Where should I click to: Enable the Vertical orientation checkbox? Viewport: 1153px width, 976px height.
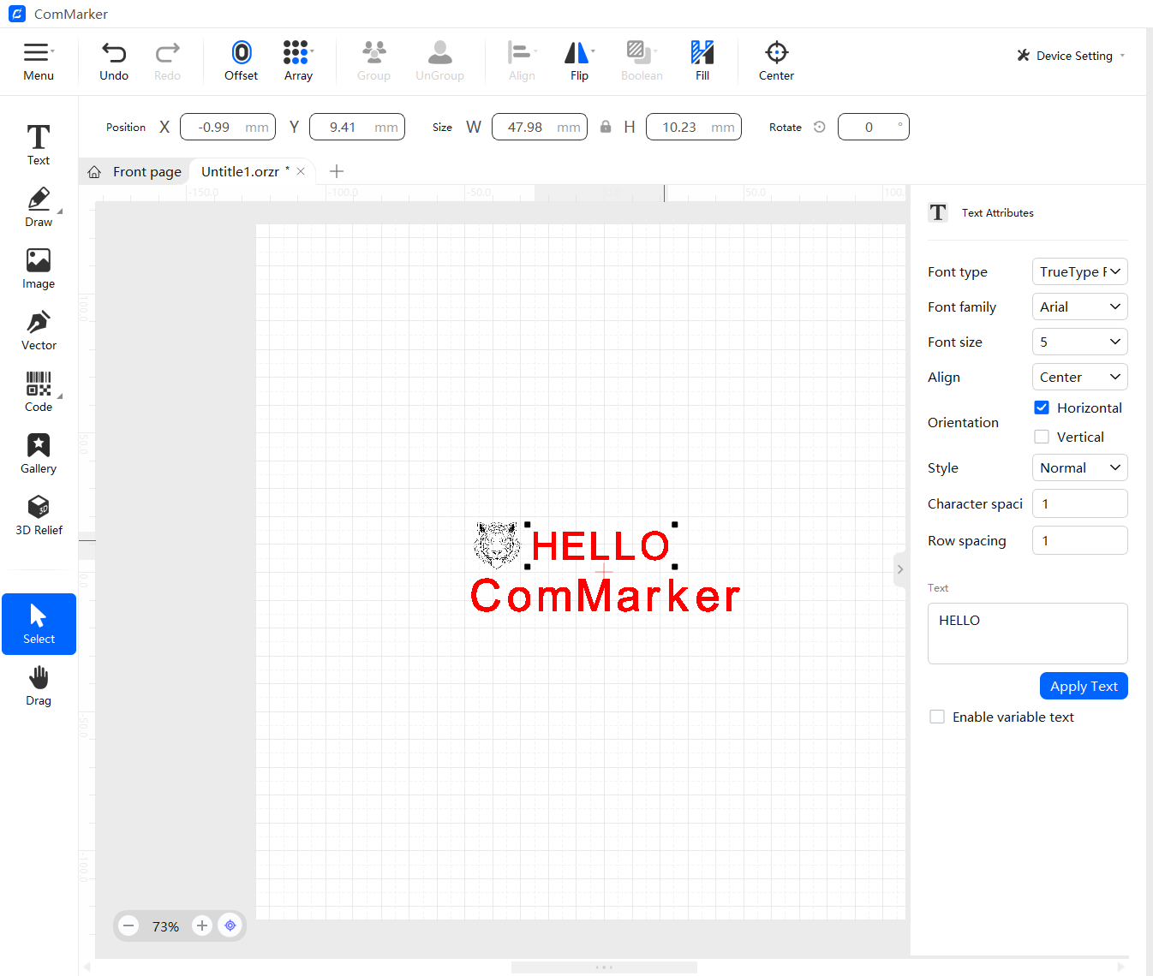1042,437
